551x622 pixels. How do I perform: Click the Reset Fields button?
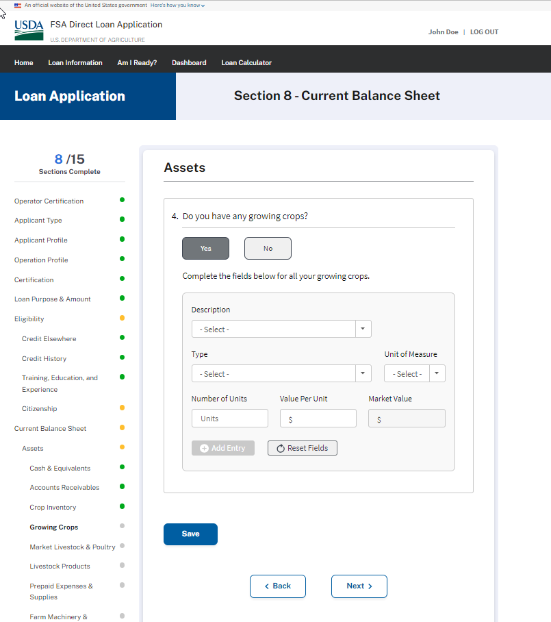[303, 448]
